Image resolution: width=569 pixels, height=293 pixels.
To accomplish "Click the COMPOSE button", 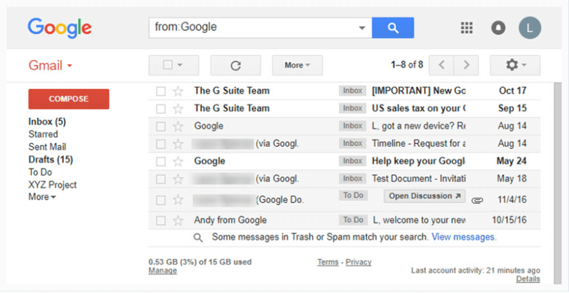I will coord(69,99).
